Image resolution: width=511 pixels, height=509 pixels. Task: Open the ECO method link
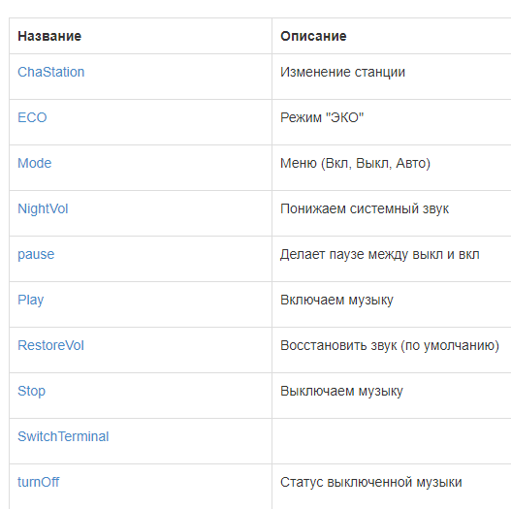point(32,117)
